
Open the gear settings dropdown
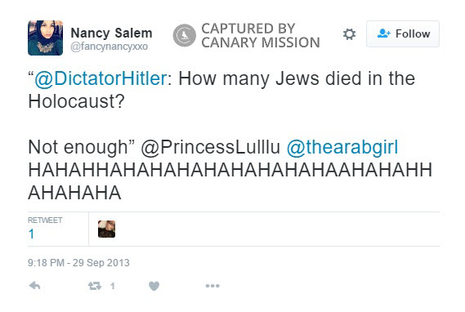click(x=349, y=34)
